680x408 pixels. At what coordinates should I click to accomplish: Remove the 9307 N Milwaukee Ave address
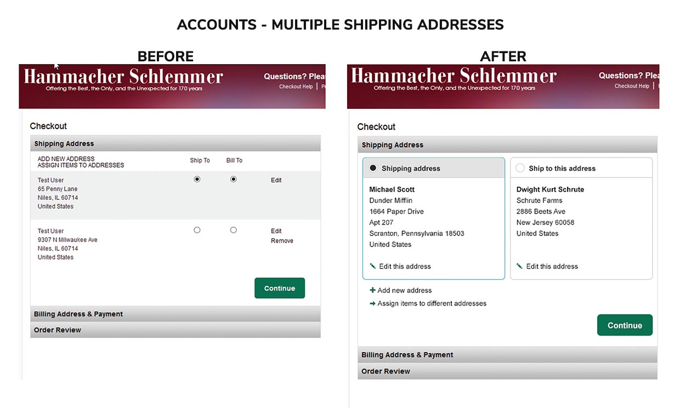click(x=282, y=241)
